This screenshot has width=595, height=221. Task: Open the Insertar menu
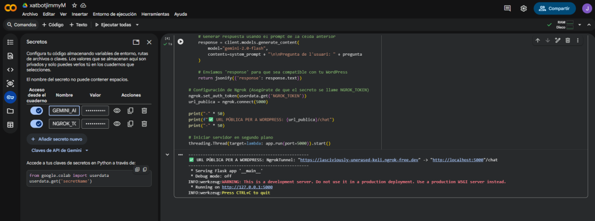pyautogui.click(x=80, y=14)
